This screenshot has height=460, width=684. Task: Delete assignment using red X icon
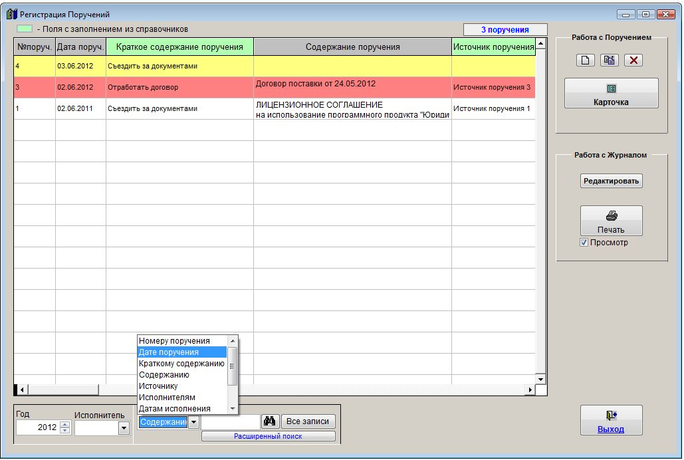tap(633, 60)
